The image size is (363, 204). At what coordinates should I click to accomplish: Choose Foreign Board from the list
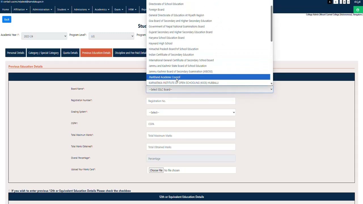pos(208,10)
